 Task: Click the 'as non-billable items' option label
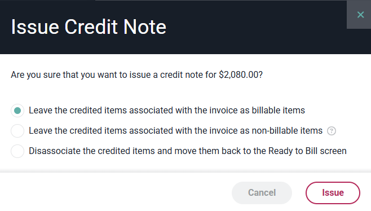click(x=175, y=131)
